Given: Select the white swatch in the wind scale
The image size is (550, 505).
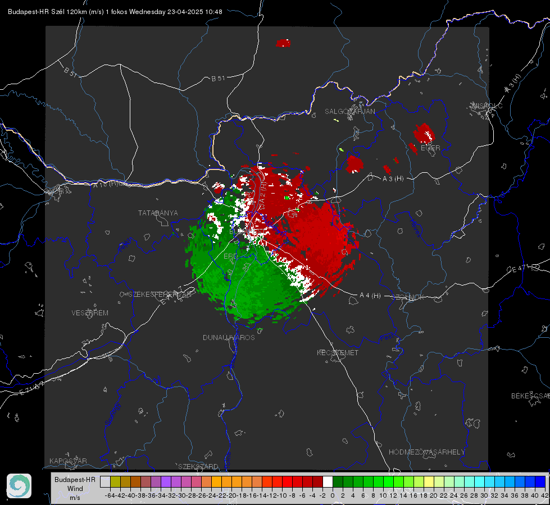Looking at the screenshot, I should click(328, 482).
